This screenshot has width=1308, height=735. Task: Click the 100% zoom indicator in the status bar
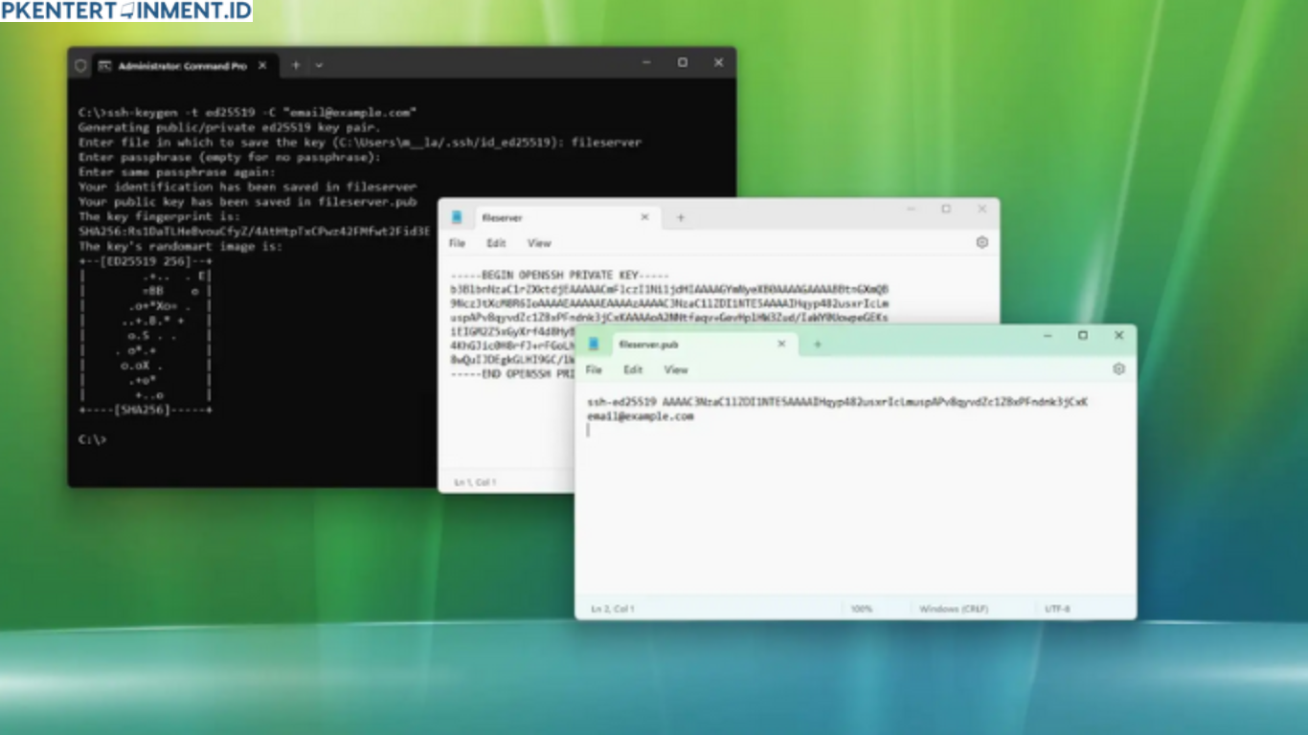tap(861, 608)
